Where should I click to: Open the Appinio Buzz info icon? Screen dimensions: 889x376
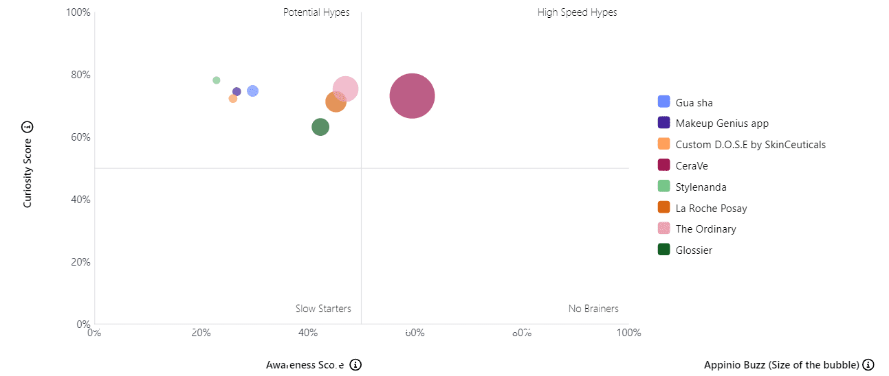coord(868,364)
